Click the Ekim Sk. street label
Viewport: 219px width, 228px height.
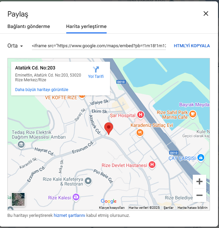coord(100,111)
